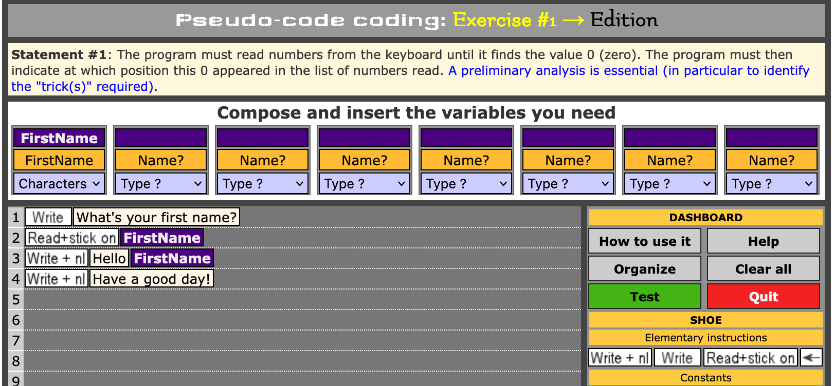Open the Help button
Screen dimensions: 834x386
(763, 241)
